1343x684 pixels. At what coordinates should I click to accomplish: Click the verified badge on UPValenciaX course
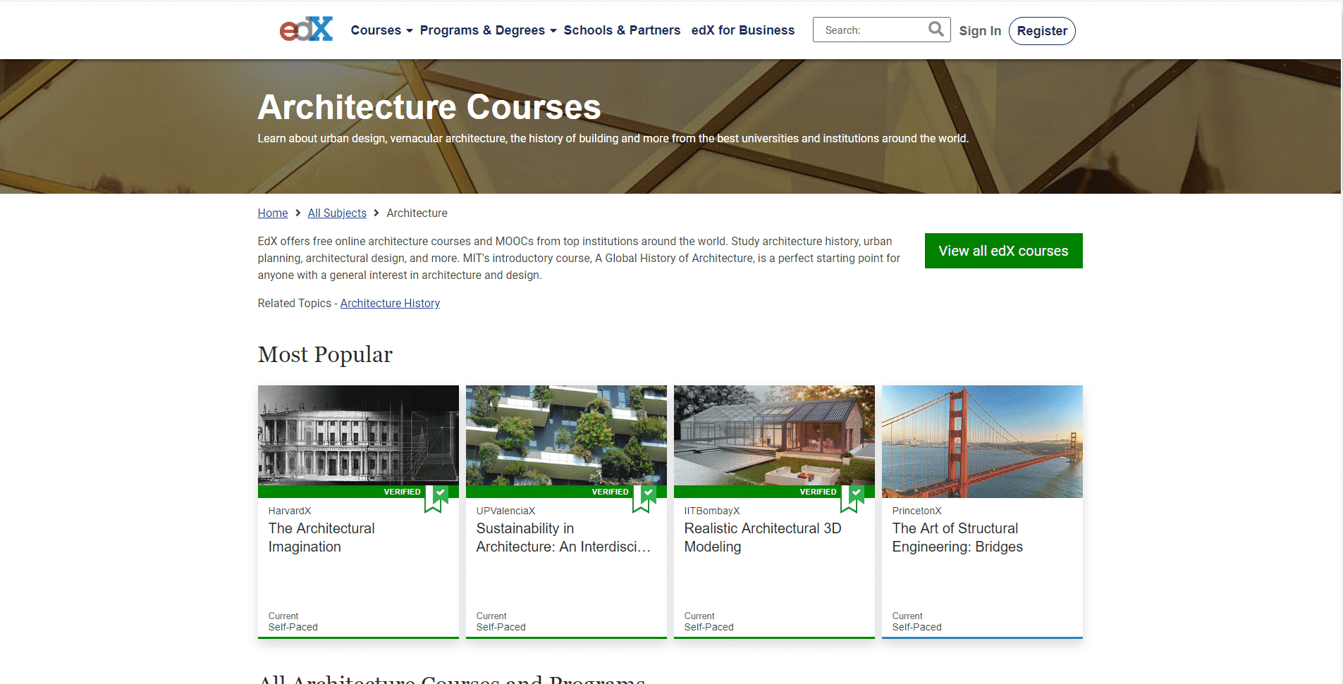click(644, 498)
